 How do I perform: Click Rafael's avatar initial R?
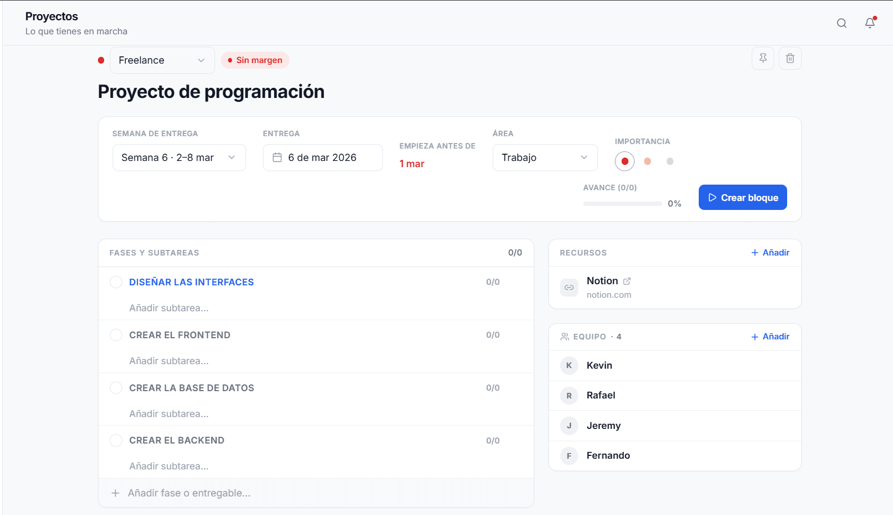tap(569, 396)
